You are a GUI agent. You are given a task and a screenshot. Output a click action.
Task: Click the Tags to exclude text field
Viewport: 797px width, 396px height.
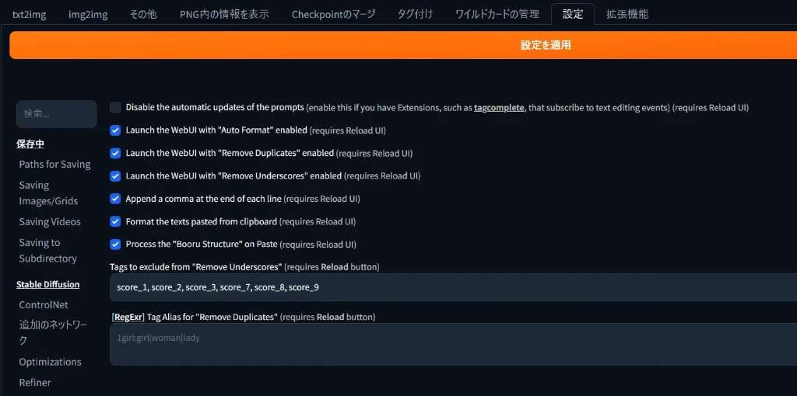click(454, 287)
